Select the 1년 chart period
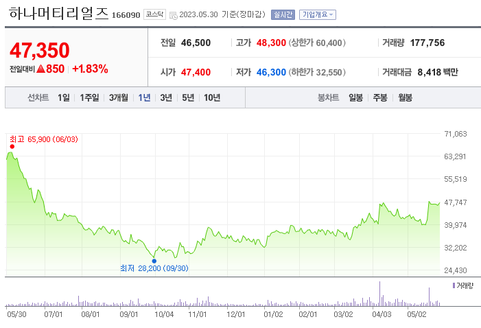The width and height of the screenshot is (481, 328). point(144,97)
